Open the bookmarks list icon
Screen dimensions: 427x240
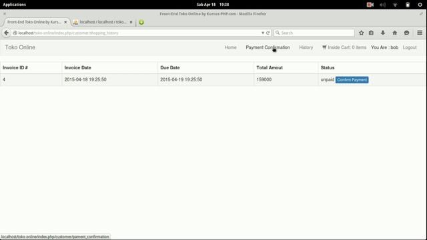click(x=371, y=33)
